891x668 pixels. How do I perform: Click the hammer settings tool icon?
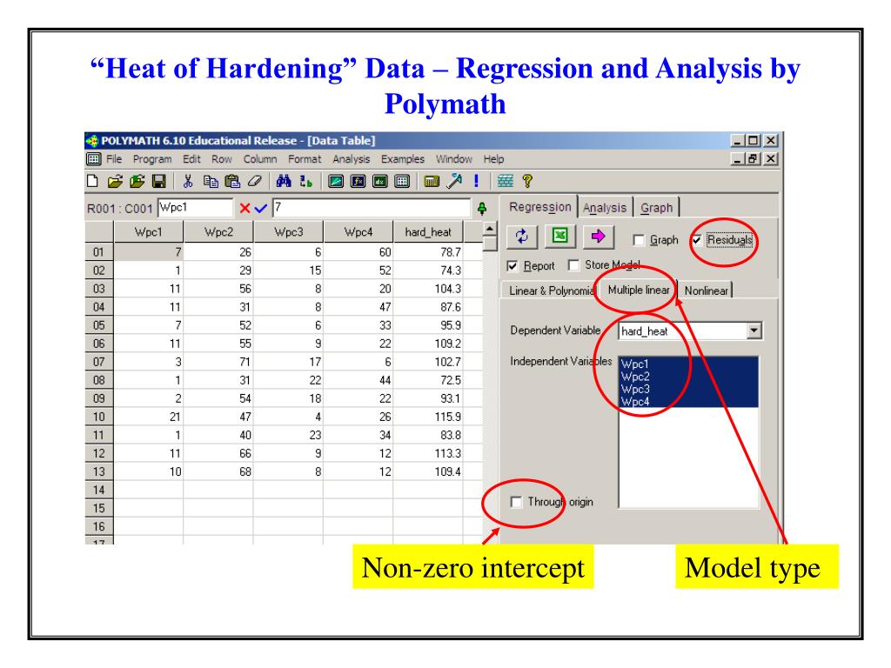(454, 181)
